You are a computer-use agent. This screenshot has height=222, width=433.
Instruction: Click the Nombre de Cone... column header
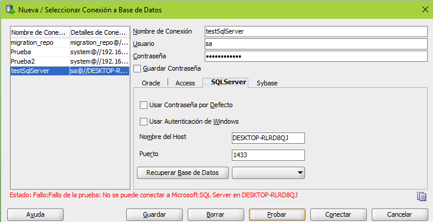click(40, 32)
